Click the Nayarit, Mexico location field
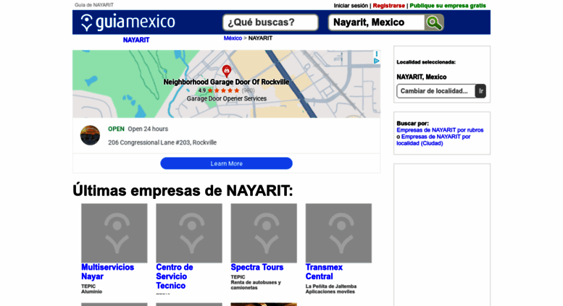Image resolution: width=563 pixels, height=306 pixels. click(x=376, y=22)
